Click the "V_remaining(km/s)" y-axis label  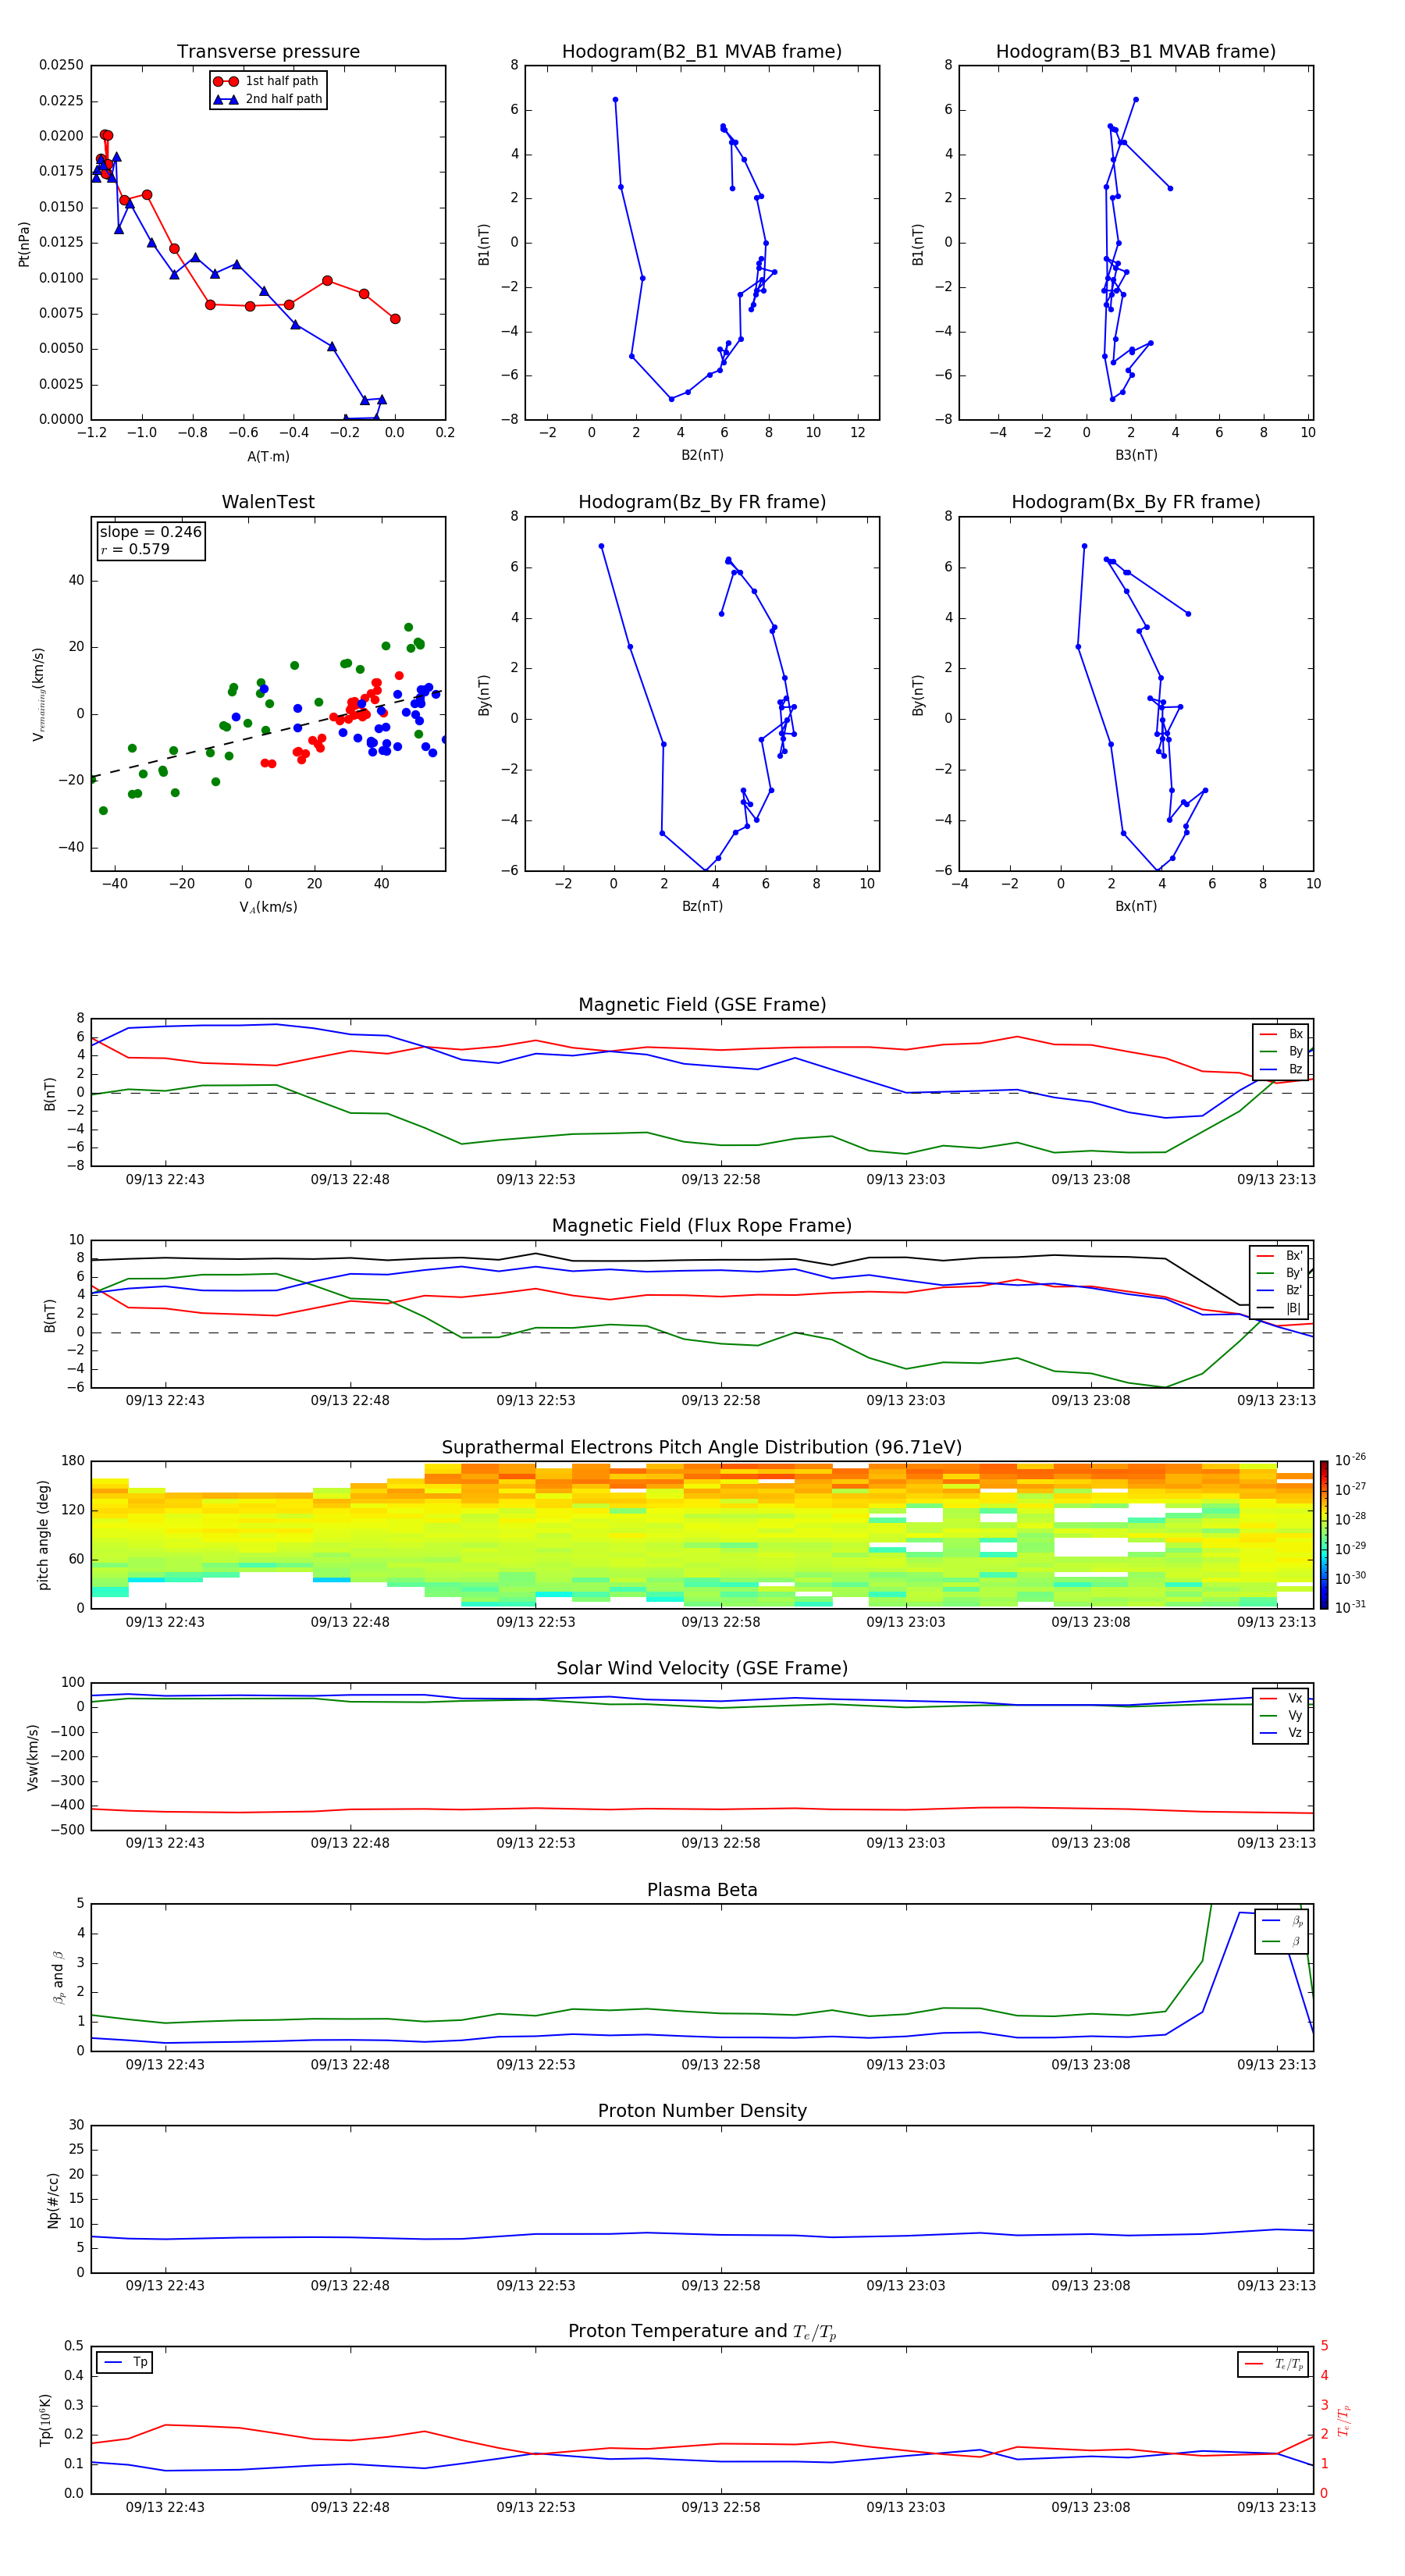[x=38, y=694]
